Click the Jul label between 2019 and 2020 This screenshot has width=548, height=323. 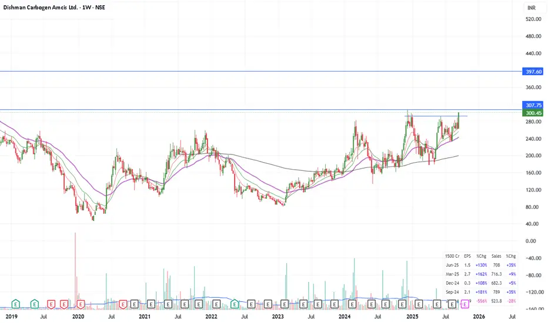[44, 317]
